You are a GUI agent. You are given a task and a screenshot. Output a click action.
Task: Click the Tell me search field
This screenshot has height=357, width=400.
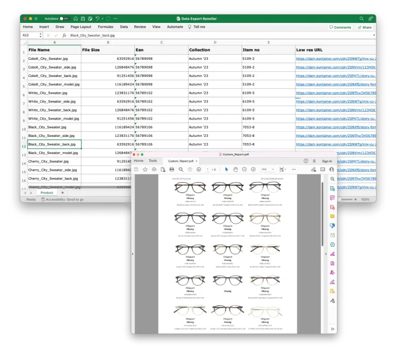pyautogui.click(x=197, y=27)
